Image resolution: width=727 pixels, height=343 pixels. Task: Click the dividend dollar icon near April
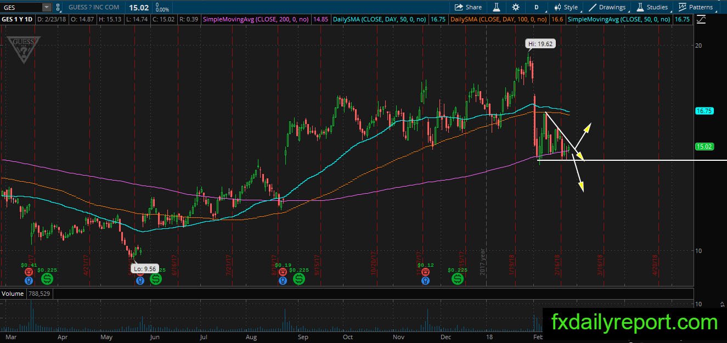click(47, 279)
